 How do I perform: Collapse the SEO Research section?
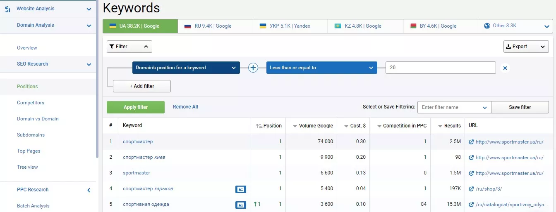(89, 64)
